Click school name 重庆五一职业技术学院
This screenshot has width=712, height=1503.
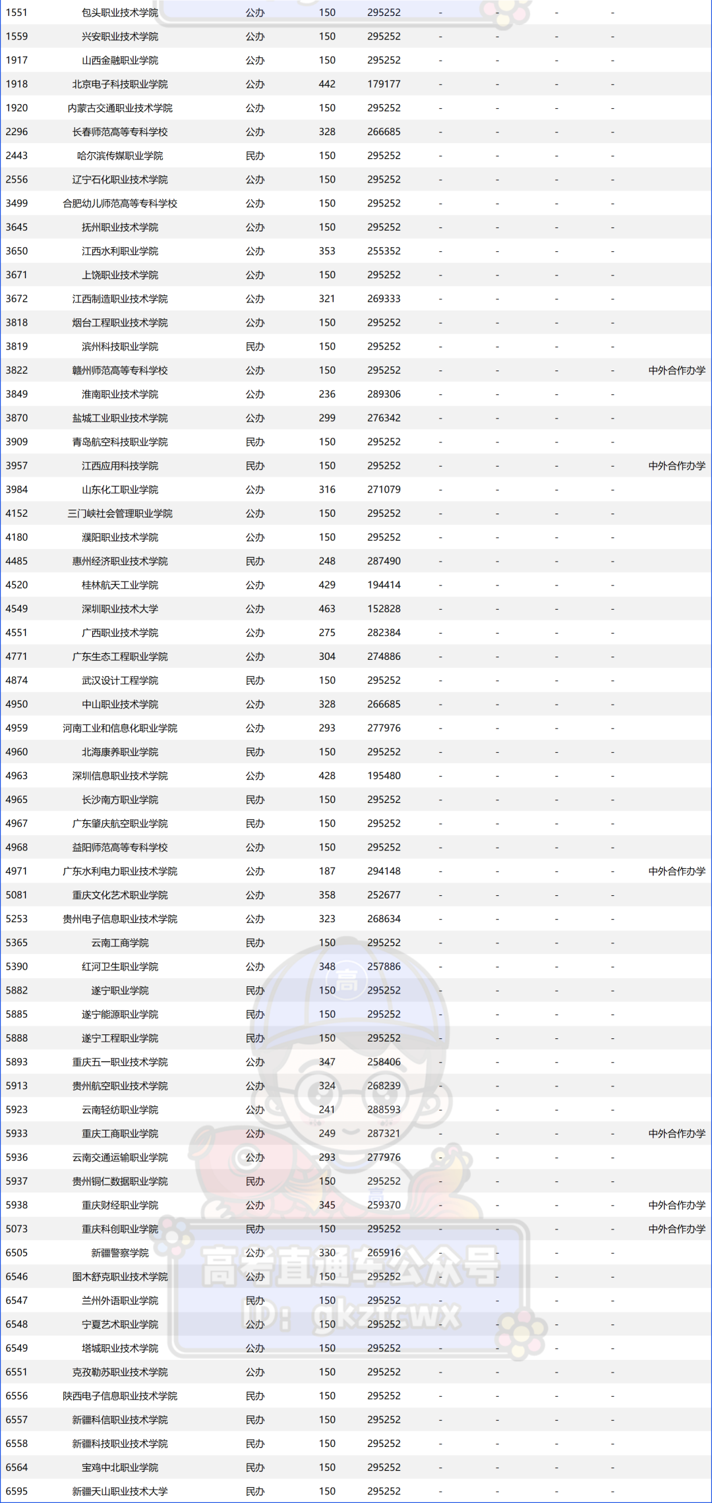tap(120, 1062)
